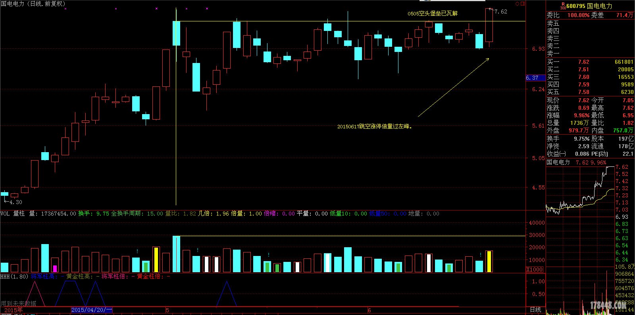This screenshot has width=635, height=315.
Task: Click the 用到未来数据 warning text
Action: pyautogui.click(x=19, y=304)
